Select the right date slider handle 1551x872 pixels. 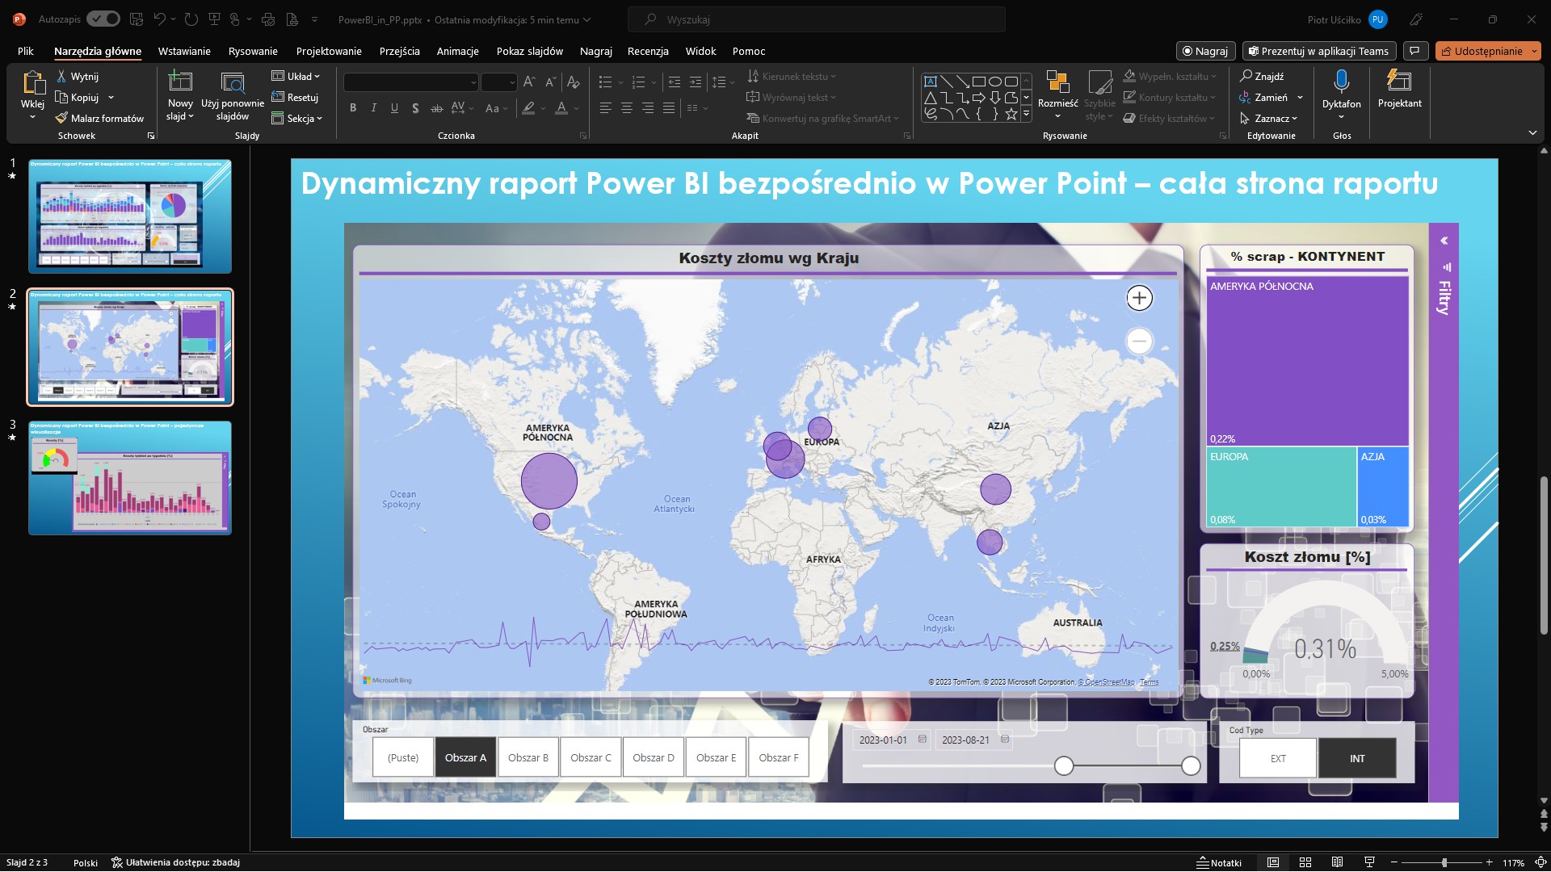[1191, 765]
